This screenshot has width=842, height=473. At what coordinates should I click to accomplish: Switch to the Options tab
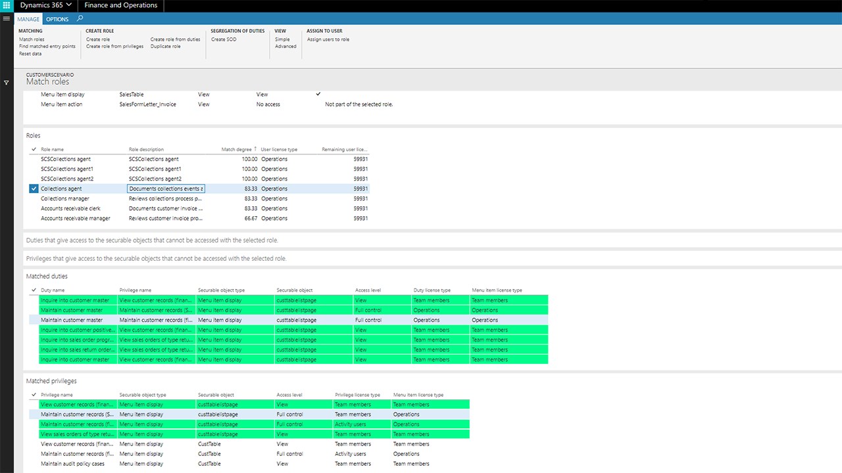pyautogui.click(x=57, y=19)
